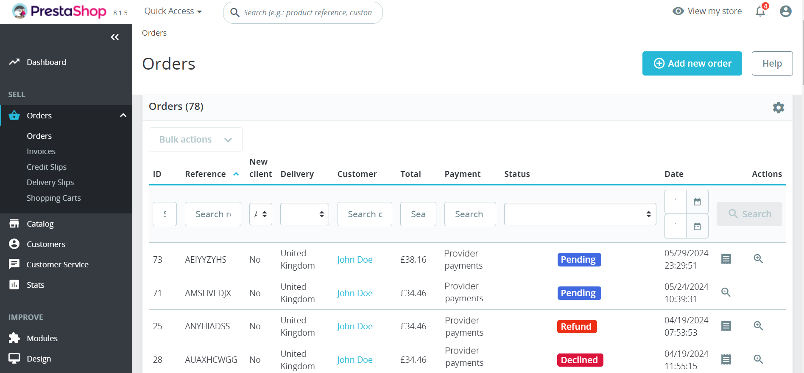Open invoice document icon for order 25
The height and width of the screenshot is (373, 804).
coord(726,326)
